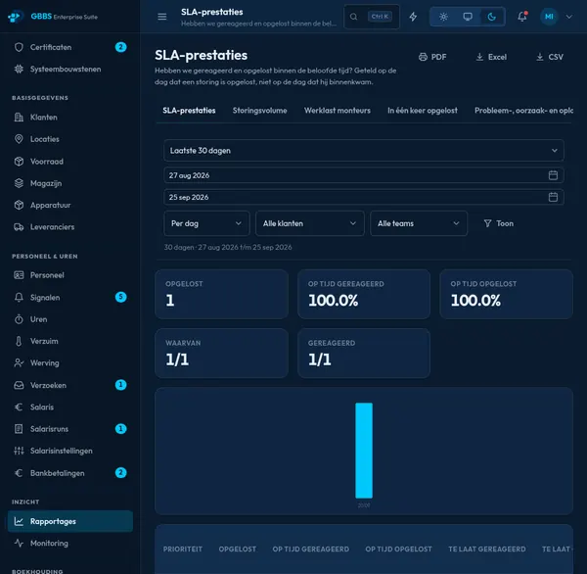Download report as Excel
The width and height of the screenshot is (587, 574).
(491, 57)
